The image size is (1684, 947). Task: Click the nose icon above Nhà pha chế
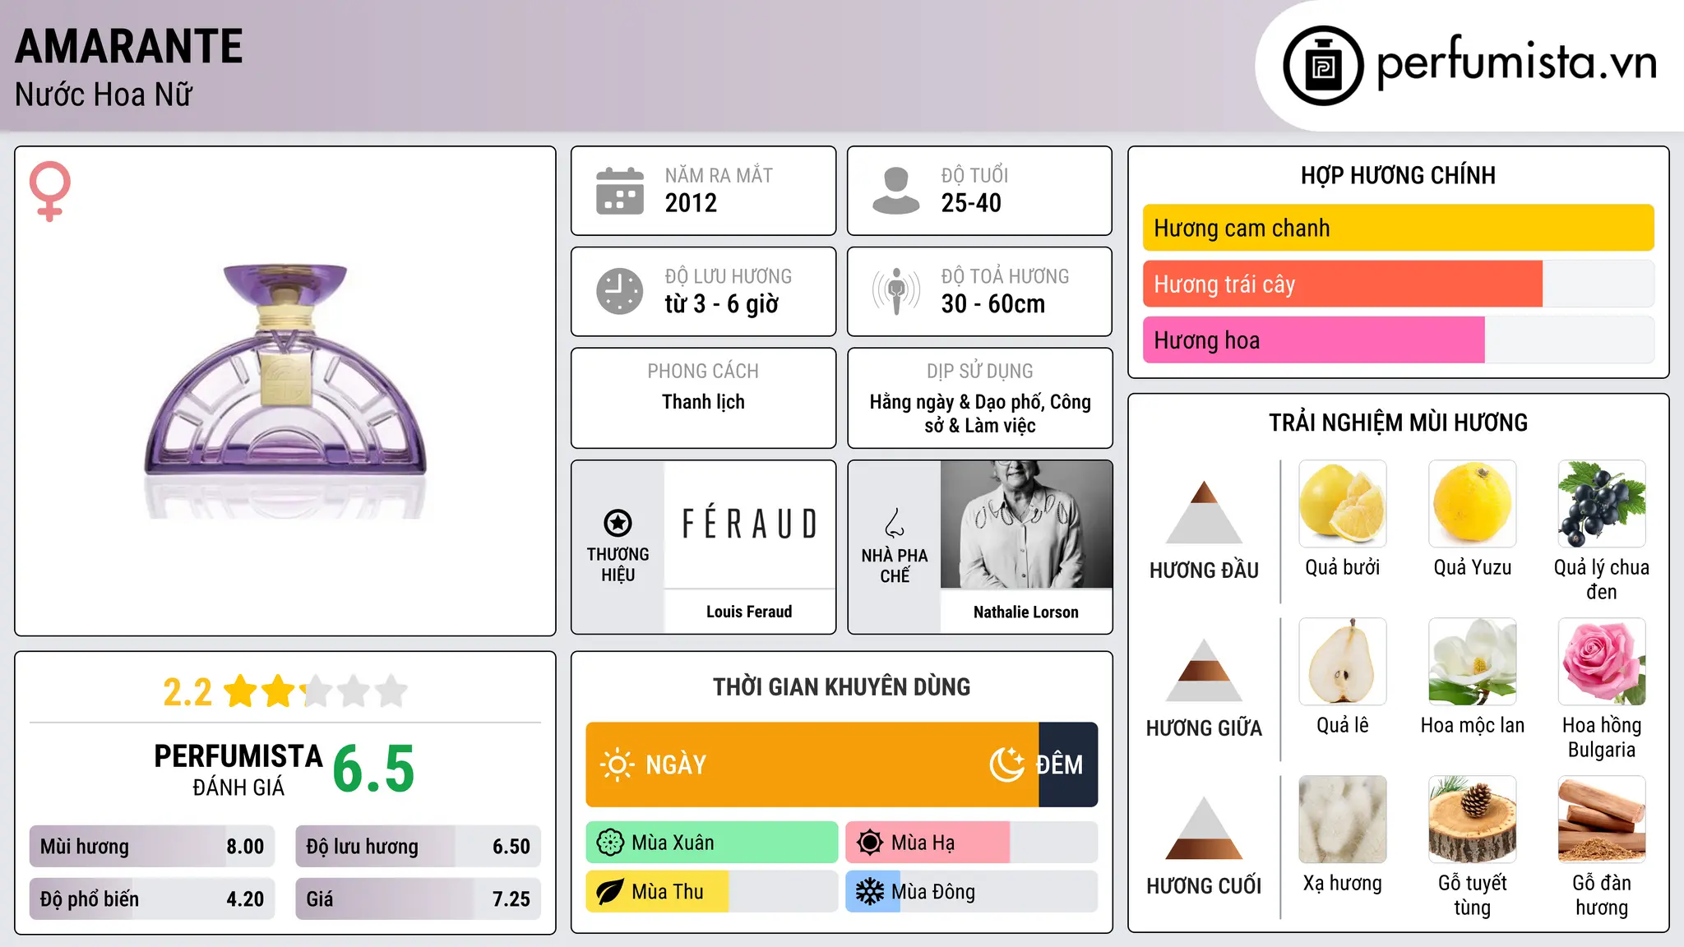pyautogui.click(x=895, y=523)
